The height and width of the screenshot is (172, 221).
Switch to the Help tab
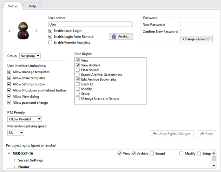tap(32, 6)
